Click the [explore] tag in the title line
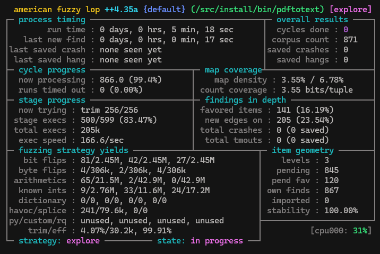The height and width of the screenshot is (254, 380). tap(350, 10)
